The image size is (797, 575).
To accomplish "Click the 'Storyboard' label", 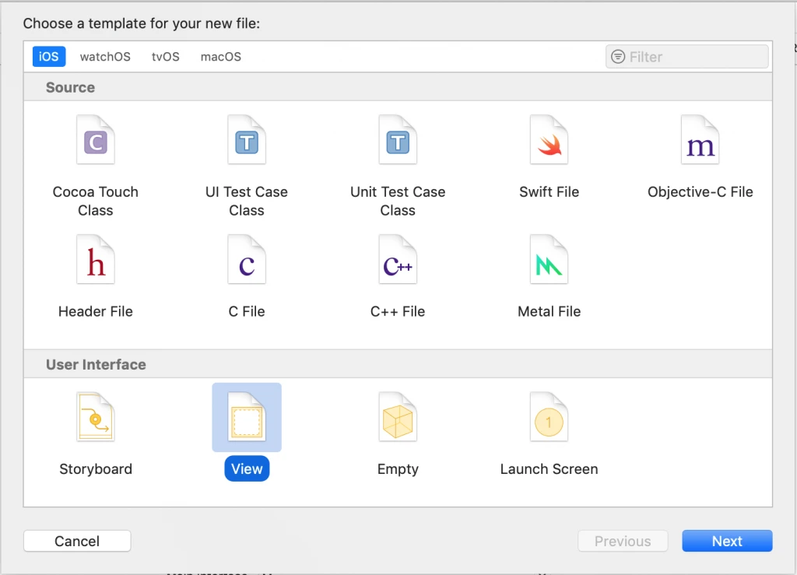I will pos(96,469).
